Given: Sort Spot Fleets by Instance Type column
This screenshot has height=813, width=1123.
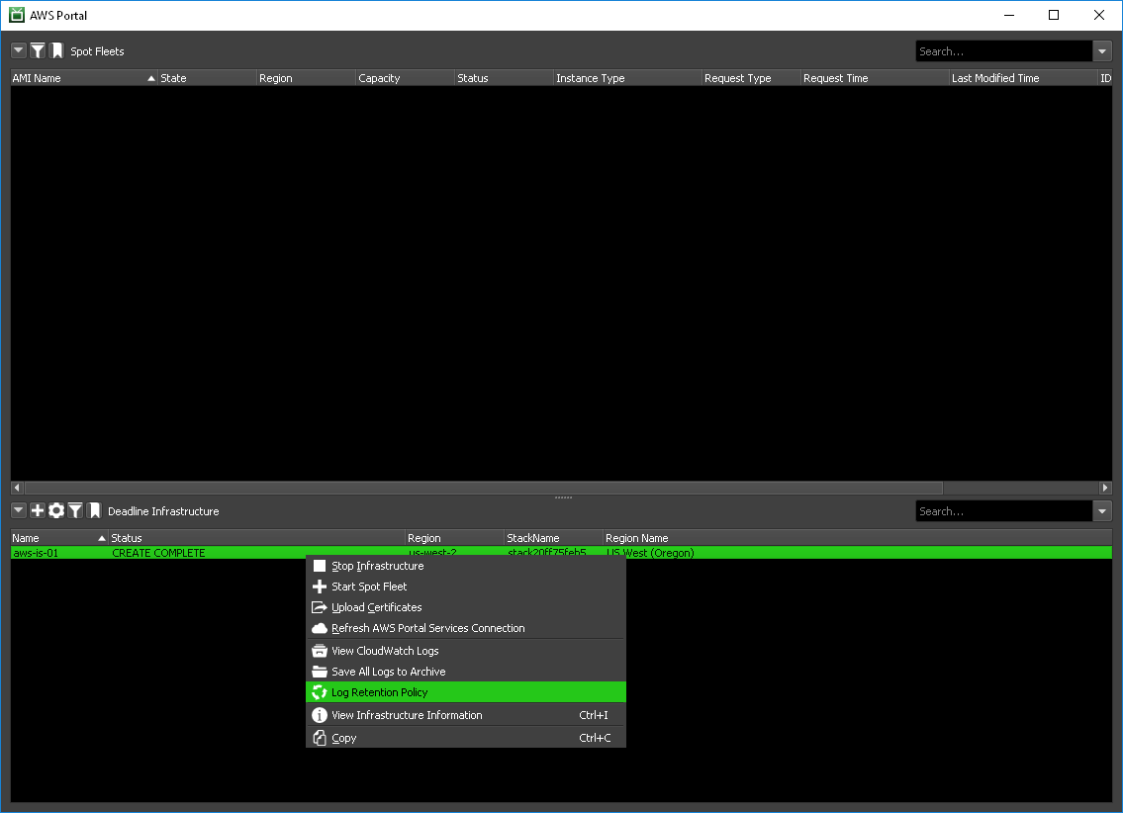Looking at the screenshot, I should click(627, 78).
